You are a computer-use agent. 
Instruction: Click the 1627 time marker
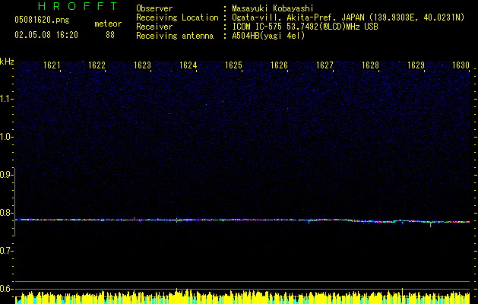click(324, 65)
